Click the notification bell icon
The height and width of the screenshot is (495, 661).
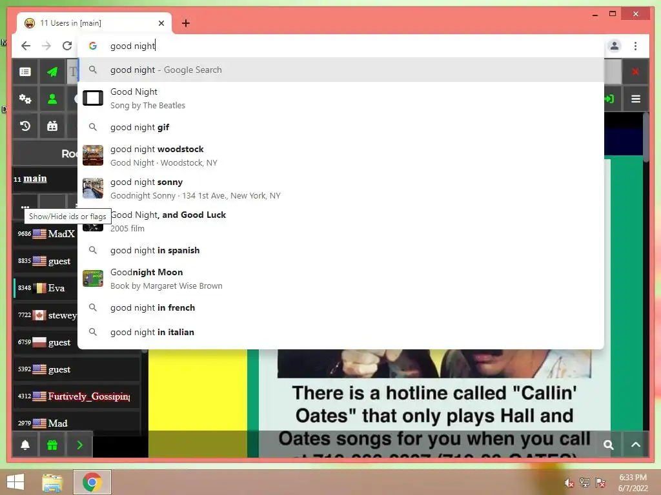pos(25,445)
